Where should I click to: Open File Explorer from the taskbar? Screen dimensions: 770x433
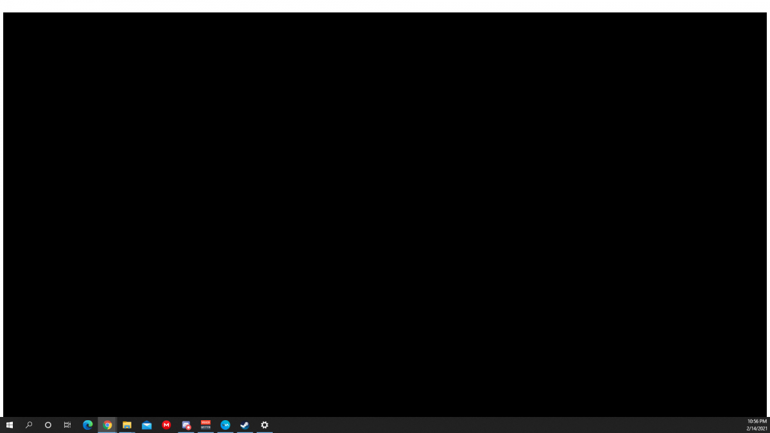[127, 425]
